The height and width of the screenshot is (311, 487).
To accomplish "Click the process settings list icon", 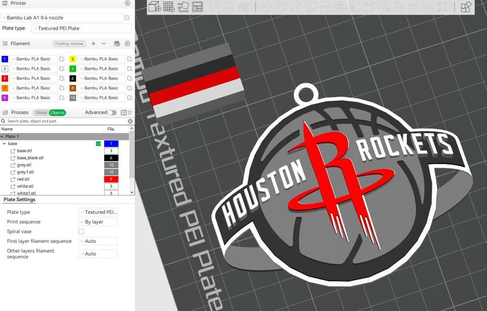I will tap(124, 112).
